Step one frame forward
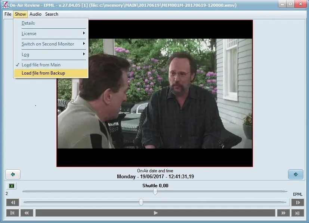 (x=297, y=202)
